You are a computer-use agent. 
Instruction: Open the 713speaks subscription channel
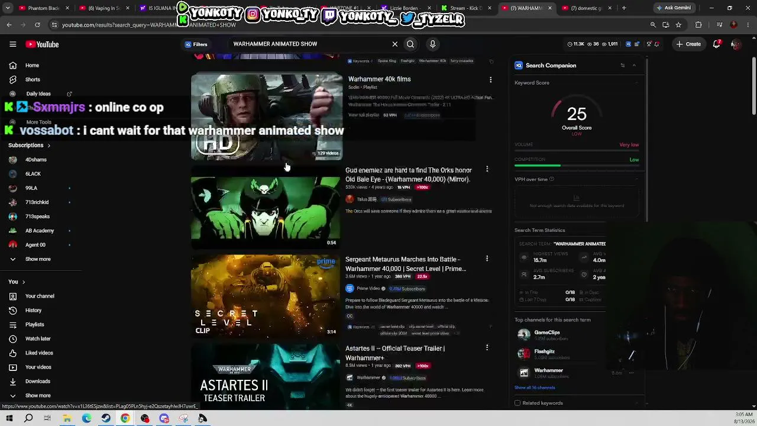click(37, 217)
